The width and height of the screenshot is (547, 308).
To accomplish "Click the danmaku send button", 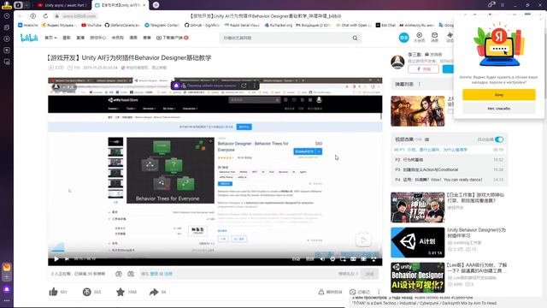I will [369, 274].
